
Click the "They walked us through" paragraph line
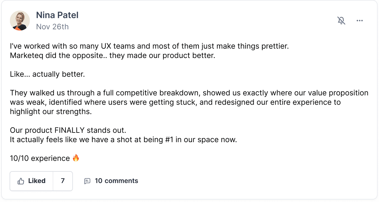[x=189, y=93]
